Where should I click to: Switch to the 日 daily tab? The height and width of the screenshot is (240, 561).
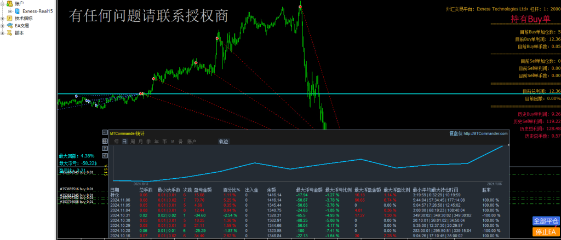(124, 142)
